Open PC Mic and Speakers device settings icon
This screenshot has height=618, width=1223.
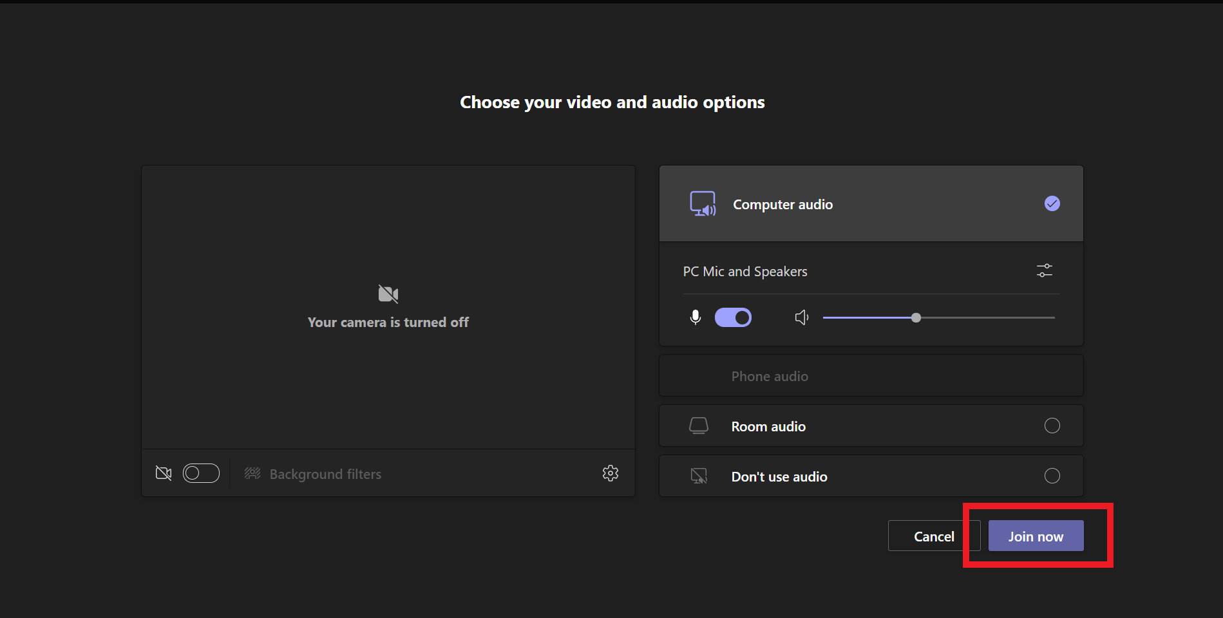point(1045,271)
